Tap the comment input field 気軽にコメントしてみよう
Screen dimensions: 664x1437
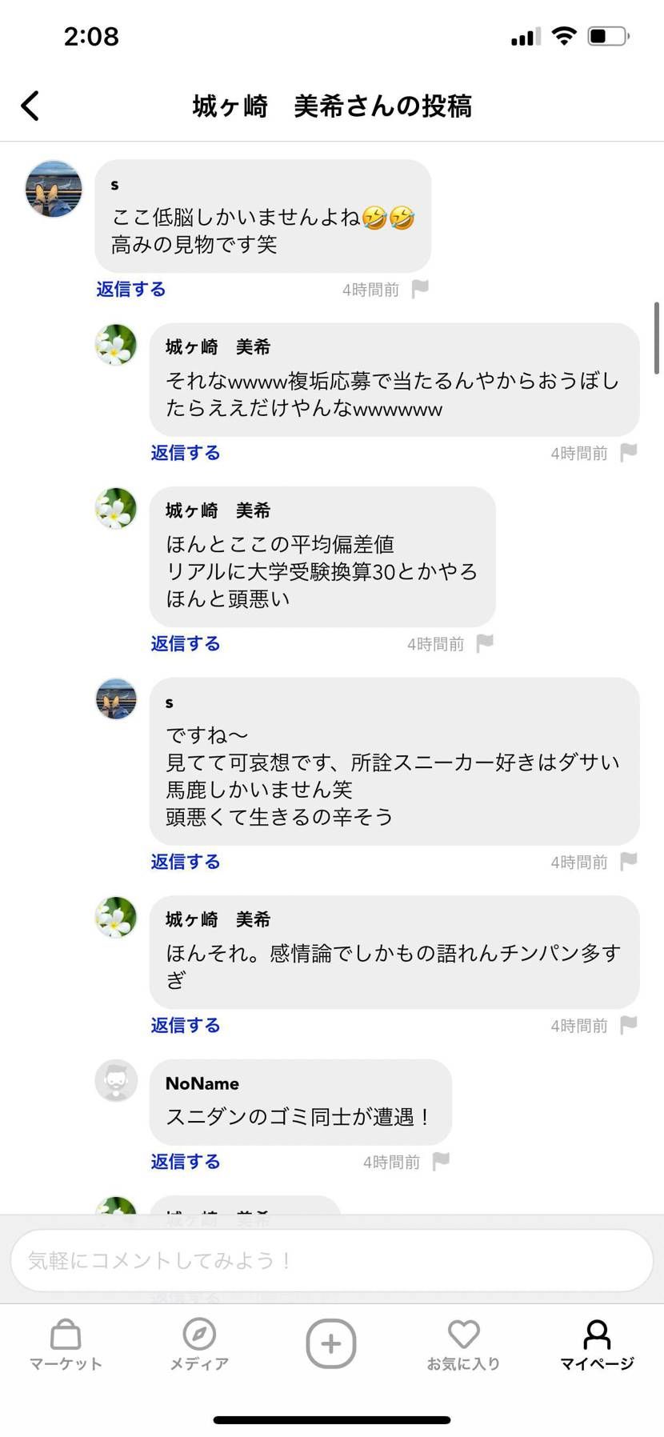[331, 1259]
